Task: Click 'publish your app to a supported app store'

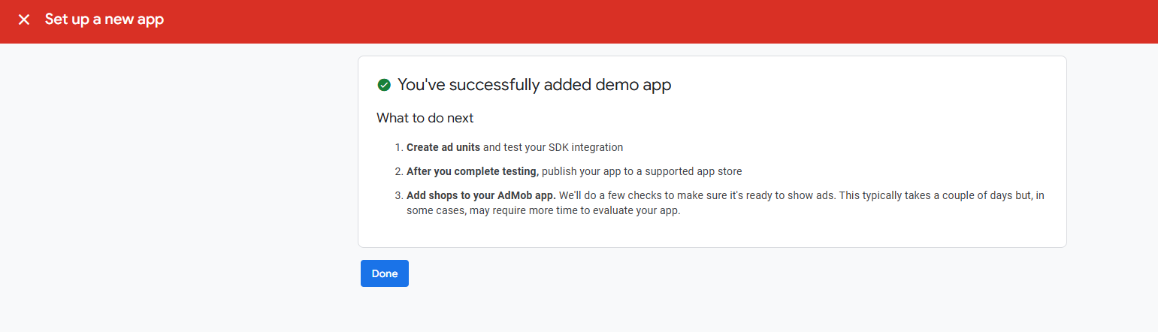Action: 642,171
